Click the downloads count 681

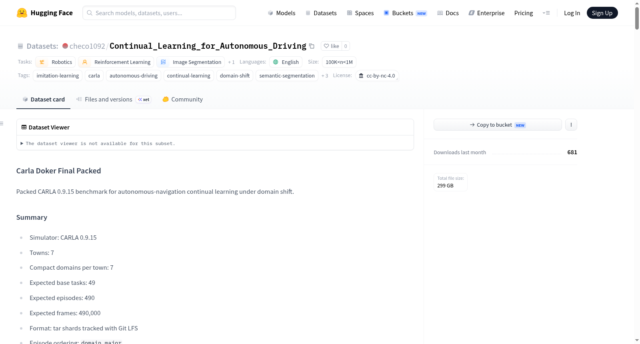click(572, 152)
